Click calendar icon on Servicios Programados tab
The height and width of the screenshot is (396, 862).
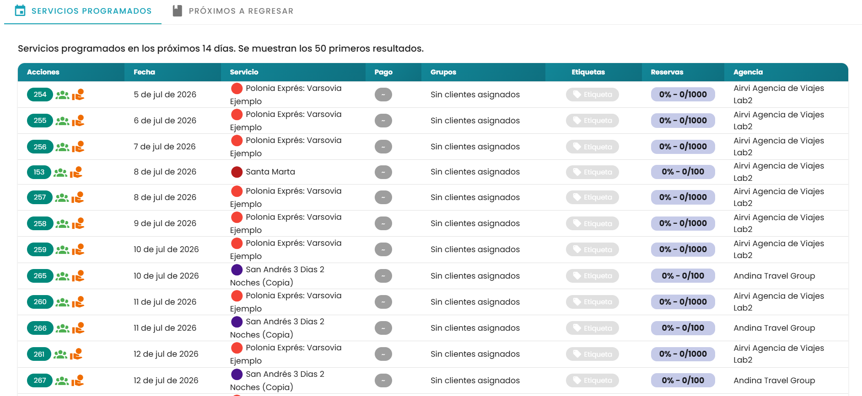(20, 11)
